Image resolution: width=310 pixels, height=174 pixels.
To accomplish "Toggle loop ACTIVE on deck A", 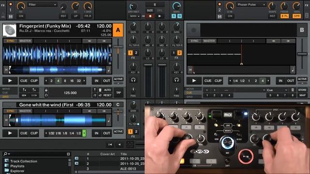I will tap(118, 79).
